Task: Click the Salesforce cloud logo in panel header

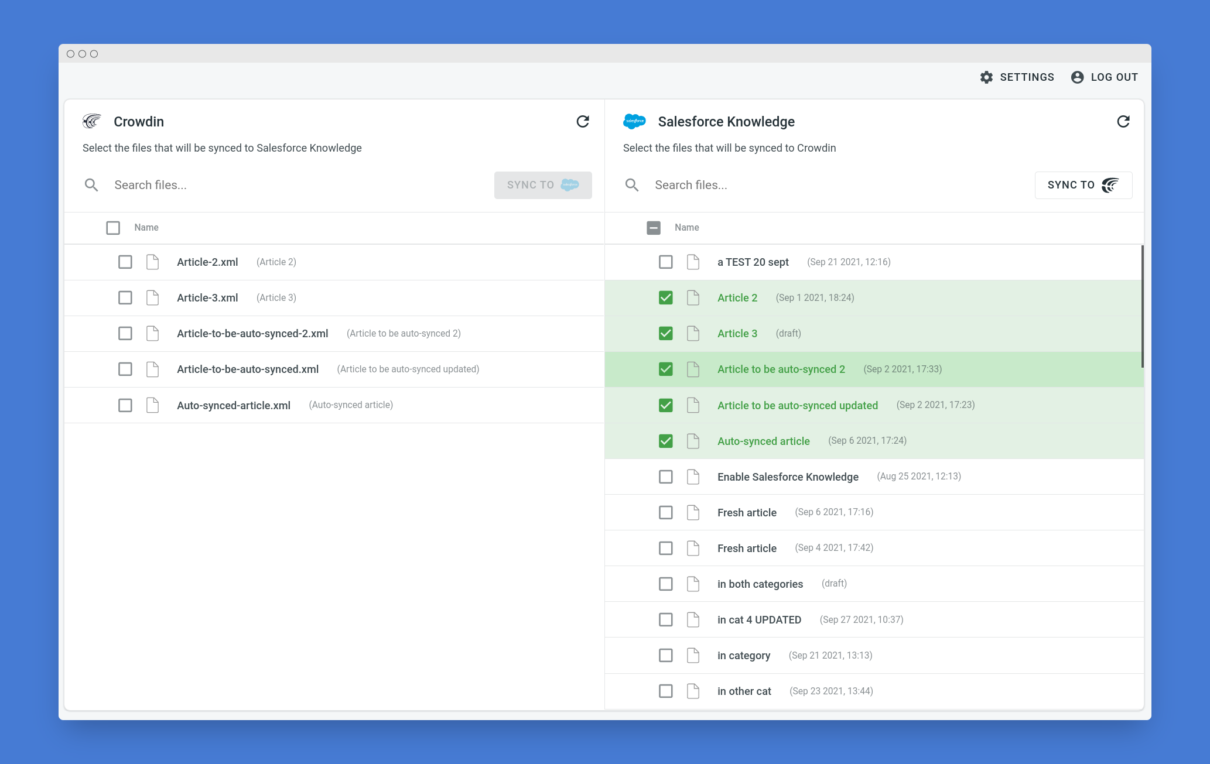Action: tap(634, 121)
